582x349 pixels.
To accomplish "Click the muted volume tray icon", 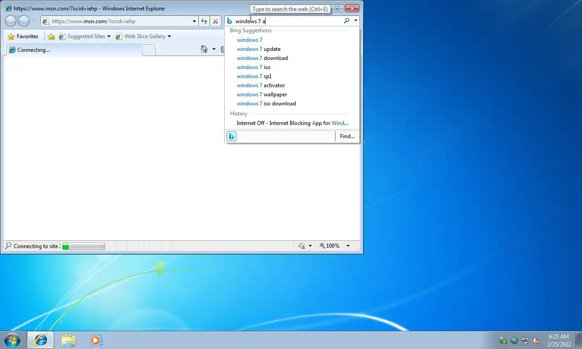I will click(x=536, y=340).
